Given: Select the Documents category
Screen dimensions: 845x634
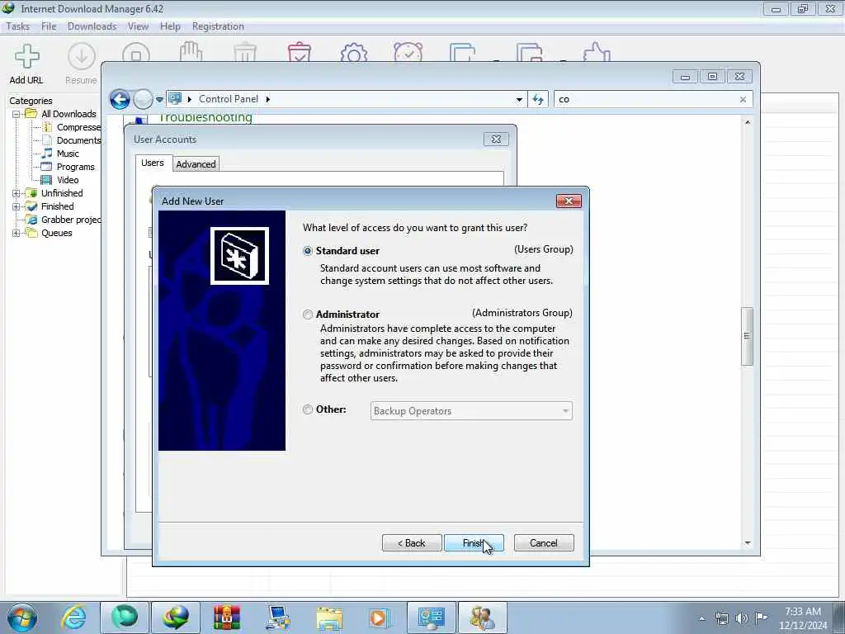Looking at the screenshot, I should (x=71, y=140).
